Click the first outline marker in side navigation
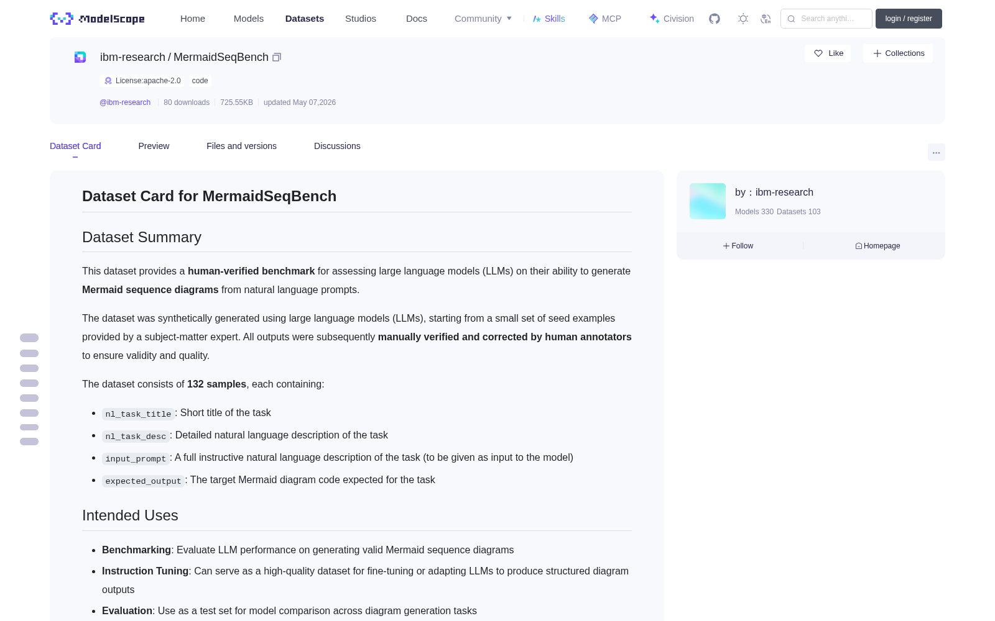Screen dimensions: 995x621 [x=29, y=338]
